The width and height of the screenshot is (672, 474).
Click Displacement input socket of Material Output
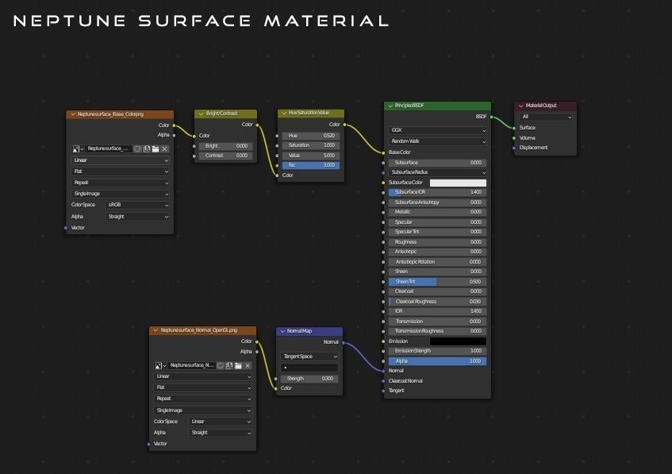(x=514, y=148)
